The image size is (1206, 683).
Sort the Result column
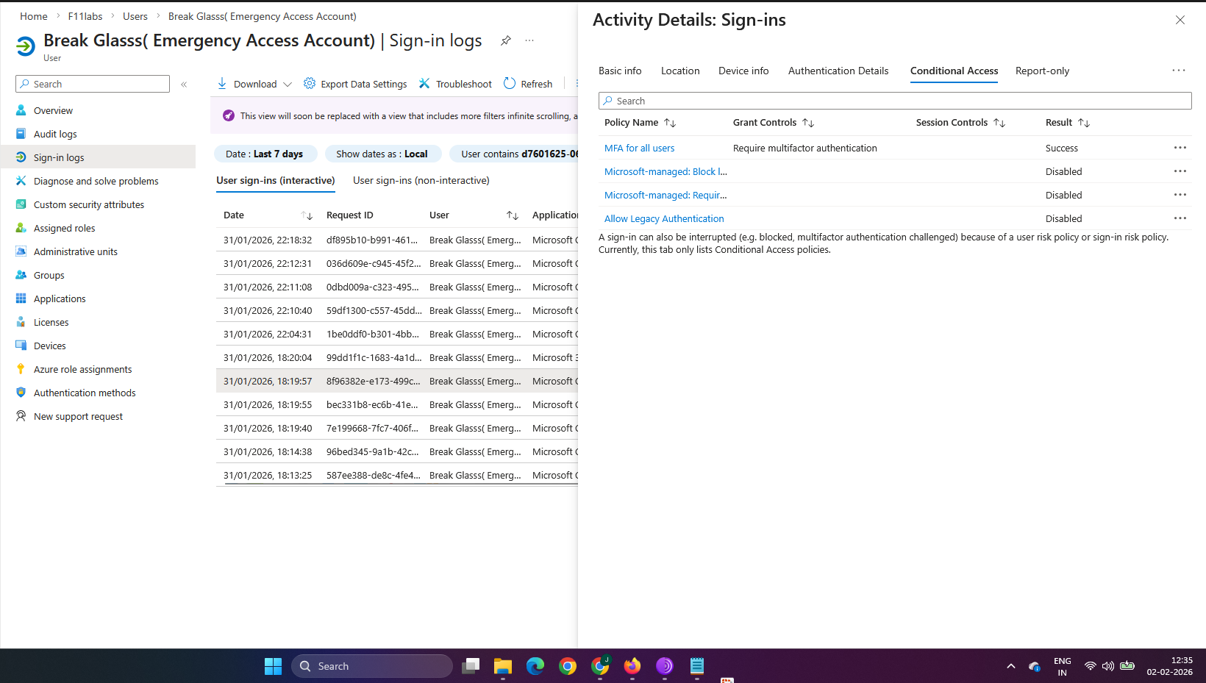tap(1083, 123)
